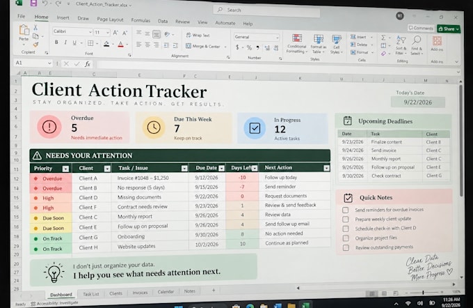This screenshot has height=308, width=473.
Task: Apply the dollar accounting number format
Action: click(x=237, y=47)
